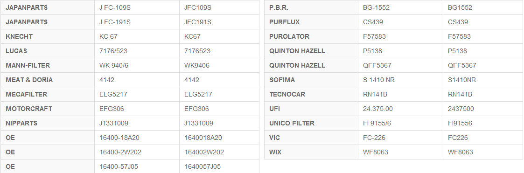Select OE number 16400-2W202

click(120, 152)
